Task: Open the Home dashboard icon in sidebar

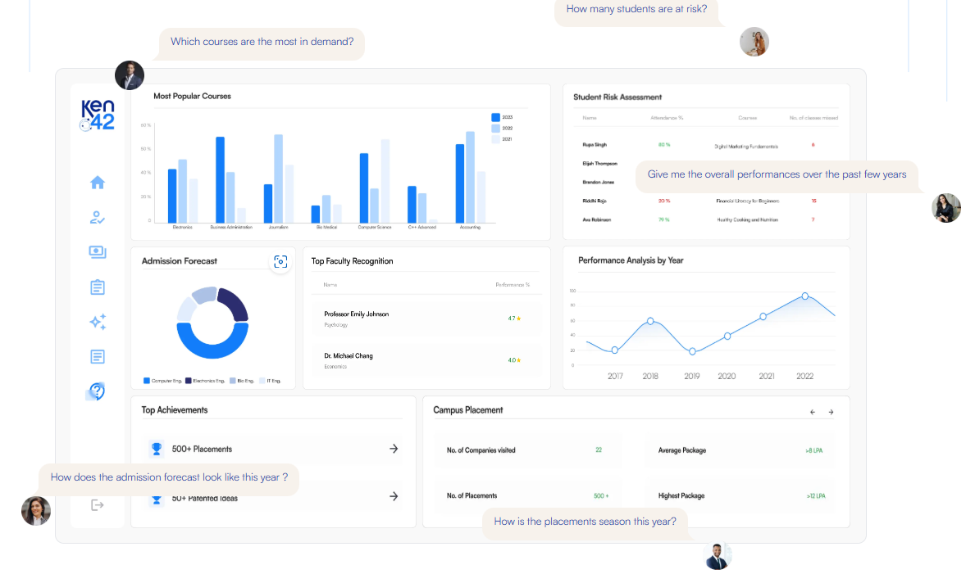Action: [x=98, y=183]
